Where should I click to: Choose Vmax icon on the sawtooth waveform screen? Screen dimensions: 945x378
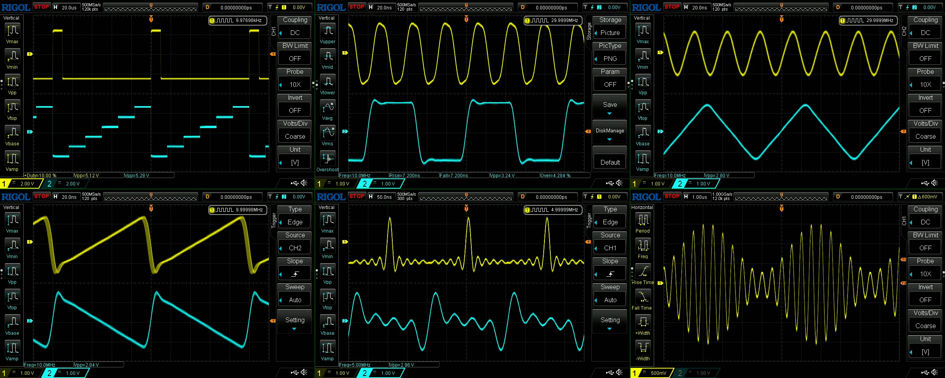click(12, 220)
